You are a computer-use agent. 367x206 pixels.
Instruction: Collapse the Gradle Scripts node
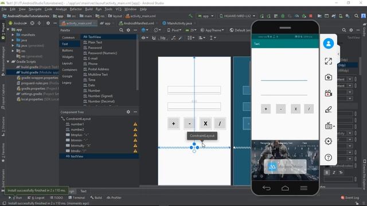[x=8, y=62]
